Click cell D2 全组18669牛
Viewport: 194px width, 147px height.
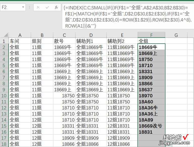coord(91,47)
